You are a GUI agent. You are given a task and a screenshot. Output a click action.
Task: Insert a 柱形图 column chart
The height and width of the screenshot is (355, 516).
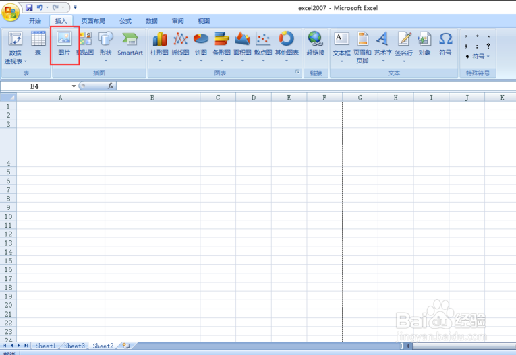[x=160, y=46]
